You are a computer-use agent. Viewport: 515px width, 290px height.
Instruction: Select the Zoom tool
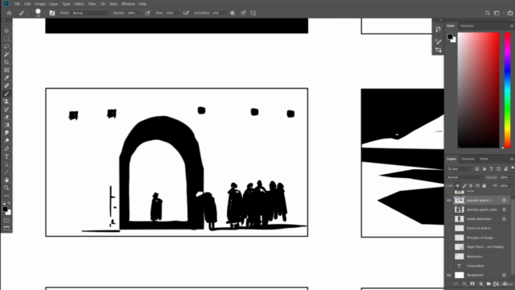6,188
